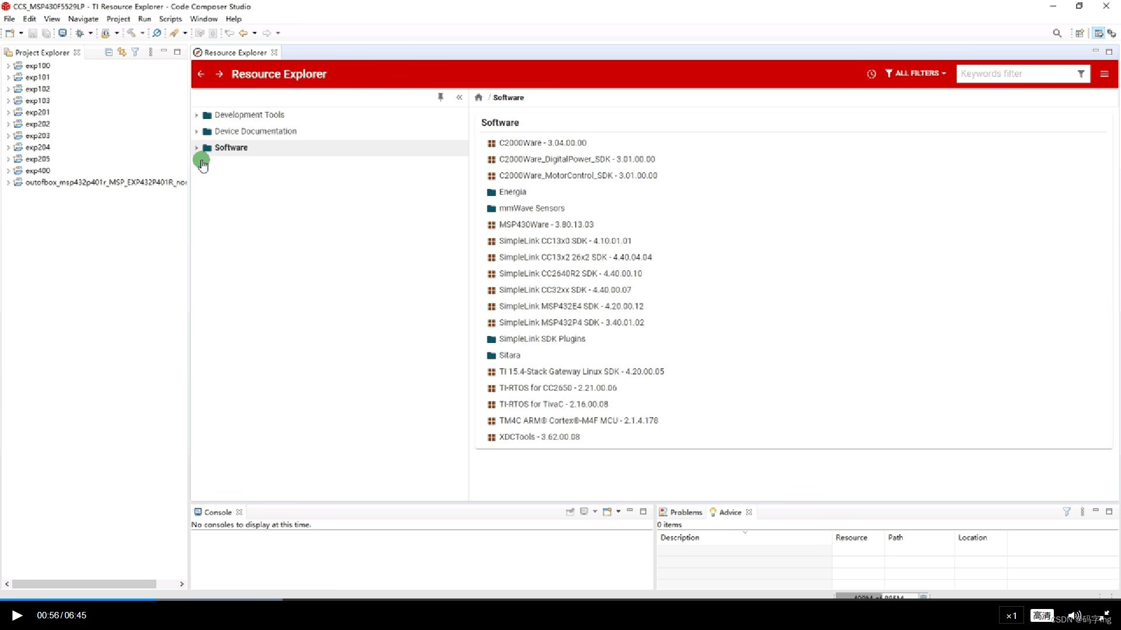
Task: Expand project exp100
Action: 8,66
